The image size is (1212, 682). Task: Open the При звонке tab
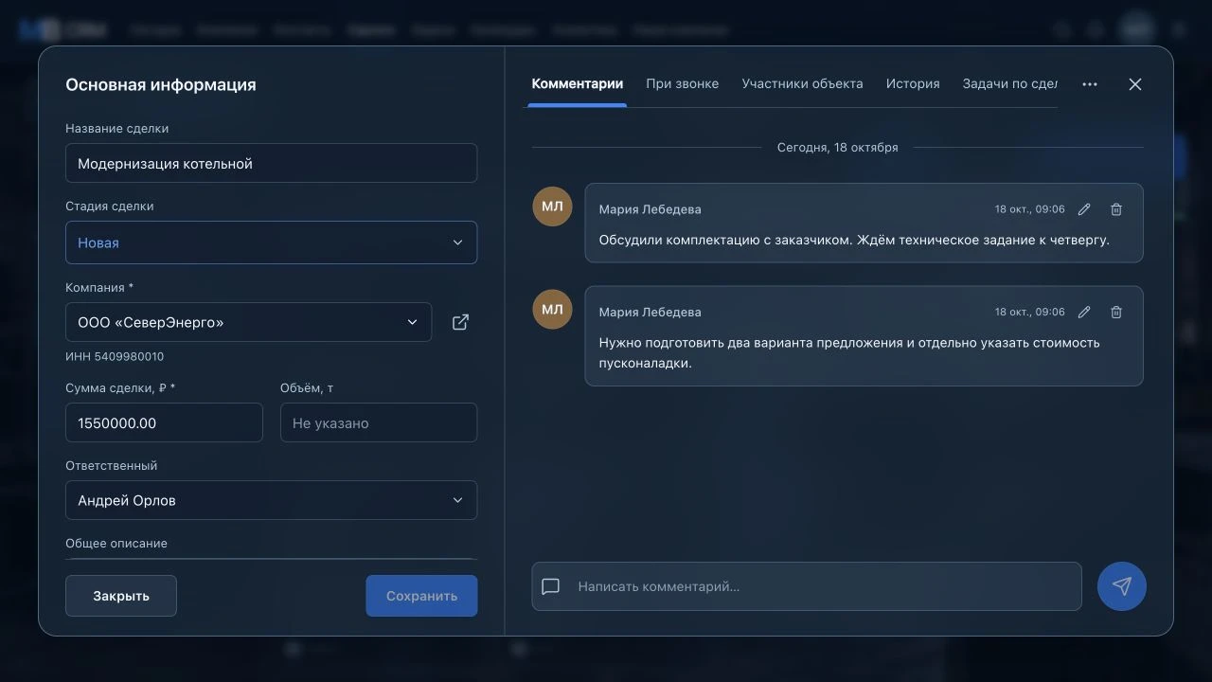click(x=683, y=84)
